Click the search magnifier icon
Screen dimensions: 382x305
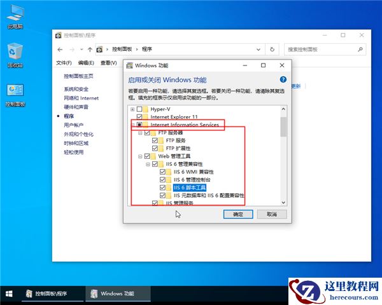[x=360, y=50]
